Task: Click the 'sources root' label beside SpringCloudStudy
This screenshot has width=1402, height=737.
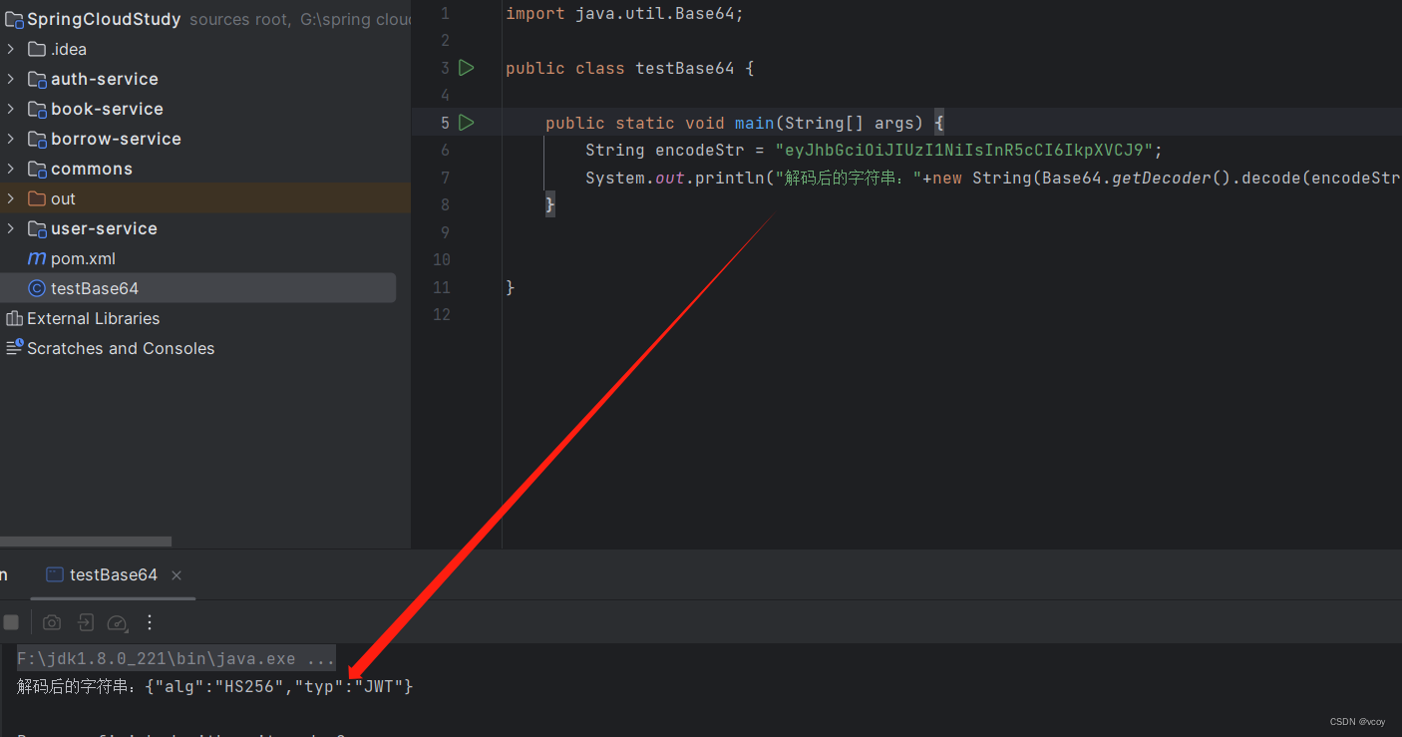Action: tap(239, 19)
